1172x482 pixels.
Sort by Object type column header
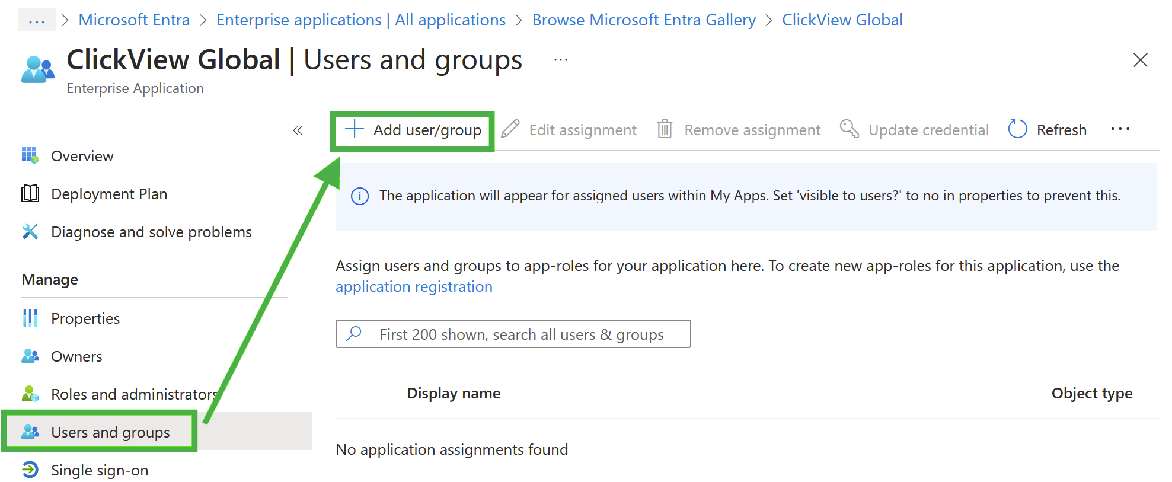click(x=1092, y=394)
